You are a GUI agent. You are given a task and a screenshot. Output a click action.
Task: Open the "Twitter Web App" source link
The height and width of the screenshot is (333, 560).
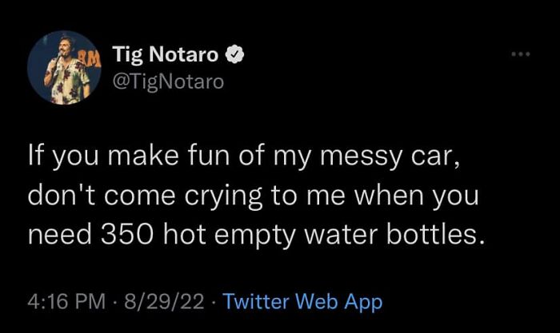(x=302, y=302)
